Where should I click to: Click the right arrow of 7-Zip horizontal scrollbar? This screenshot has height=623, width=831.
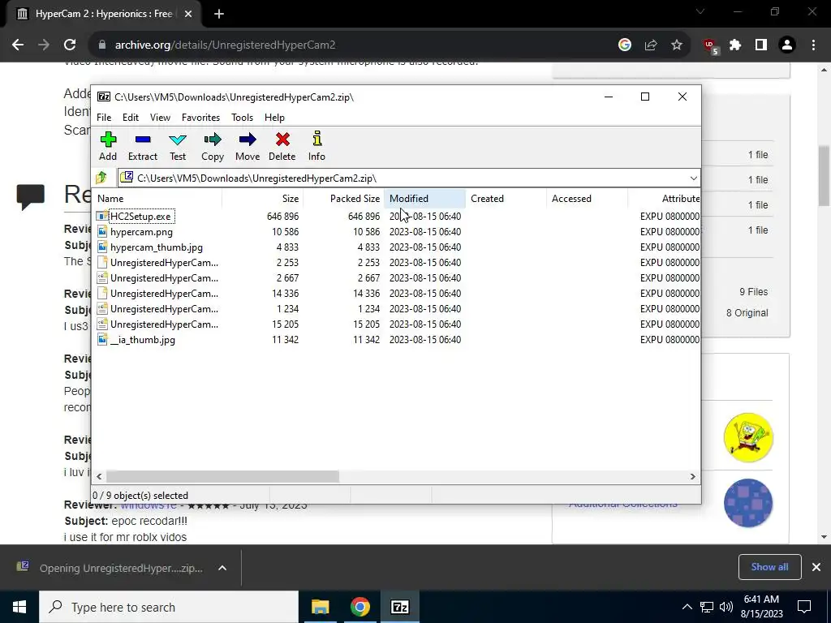(x=693, y=477)
